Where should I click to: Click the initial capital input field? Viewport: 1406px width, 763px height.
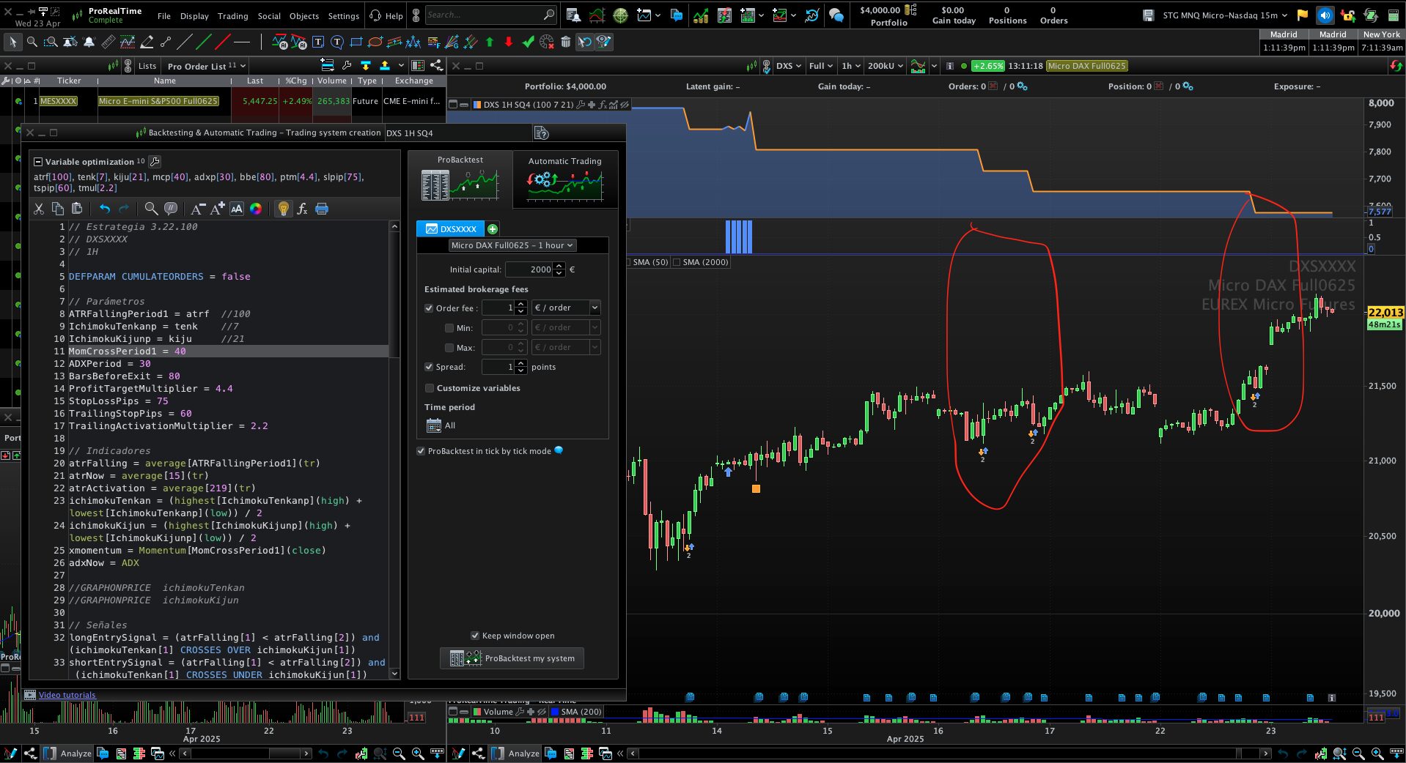(529, 269)
